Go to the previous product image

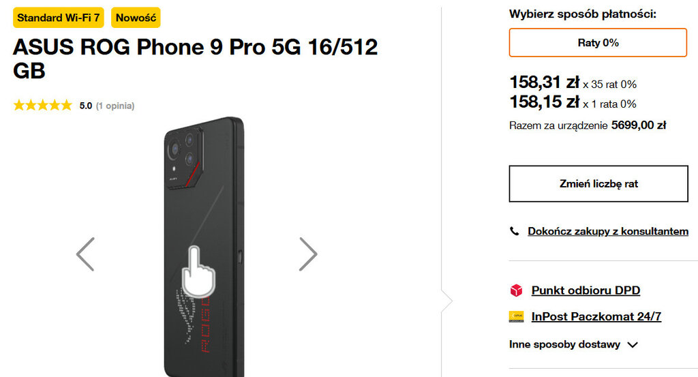[85, 254]
